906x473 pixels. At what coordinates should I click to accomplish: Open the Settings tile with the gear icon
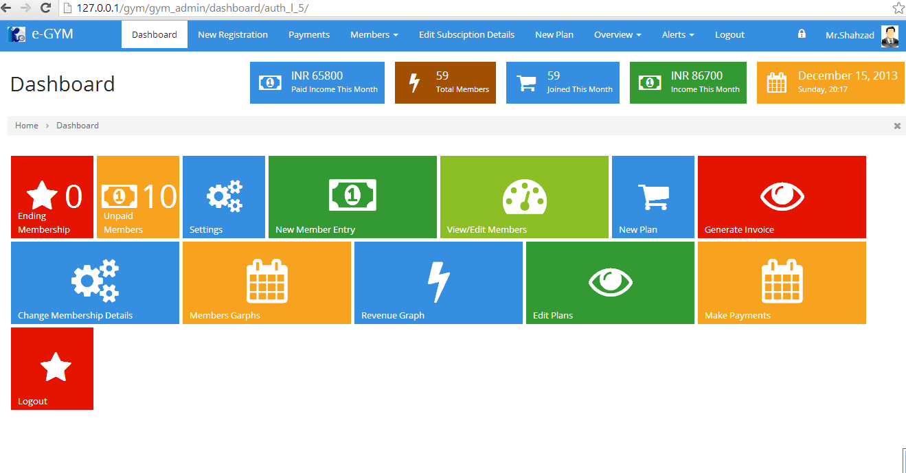tap(223, 197)
